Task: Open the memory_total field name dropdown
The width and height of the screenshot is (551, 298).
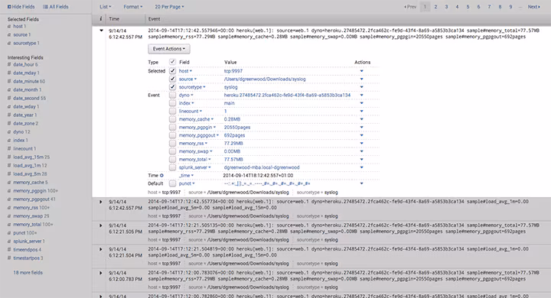Action: [x=194, y=160]
